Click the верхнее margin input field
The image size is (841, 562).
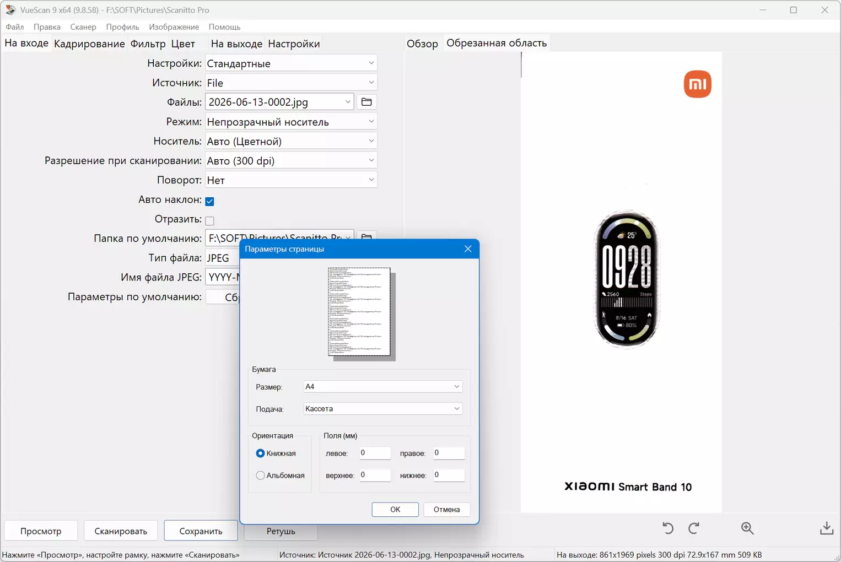tap(375, 475)
